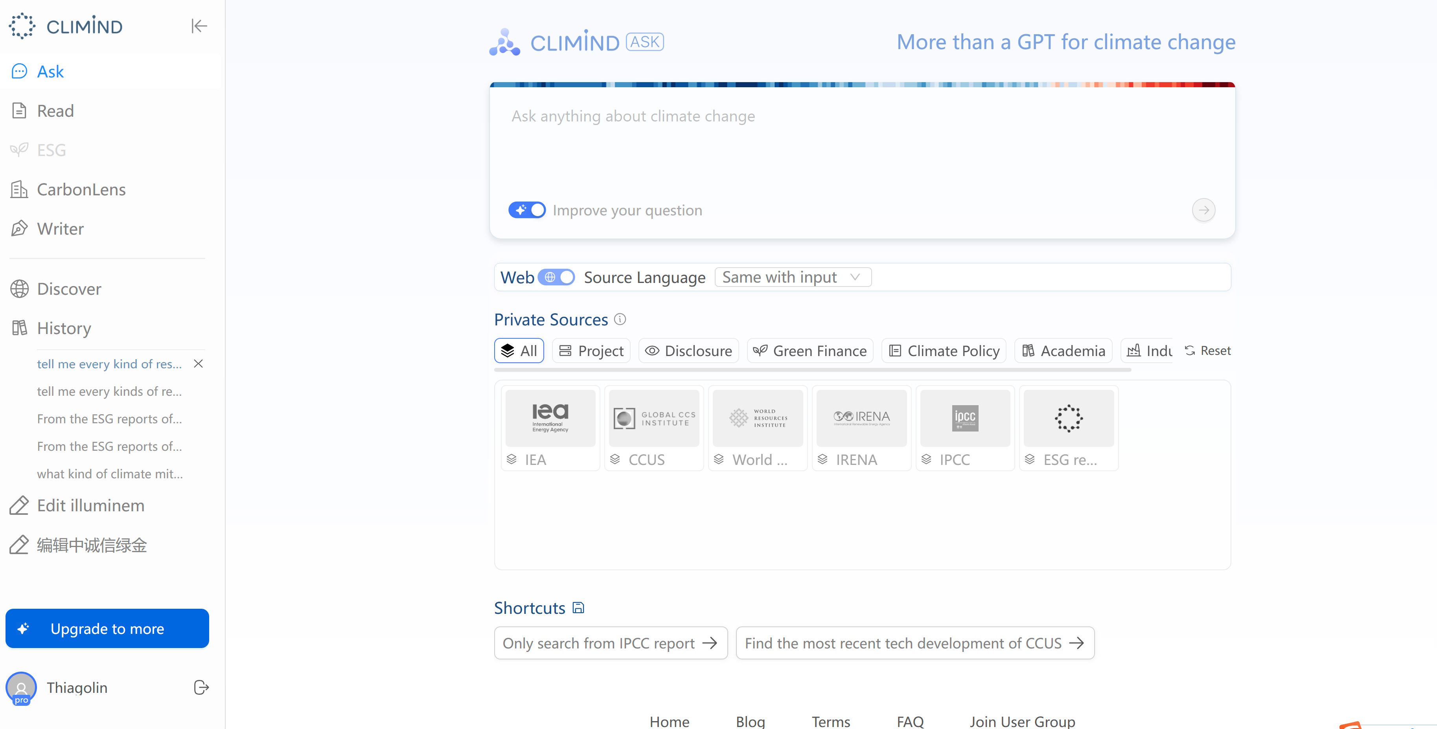The image size is (1437, 729).
Task: Toggle Improve your question switch
Action: [x=526, y=210]
